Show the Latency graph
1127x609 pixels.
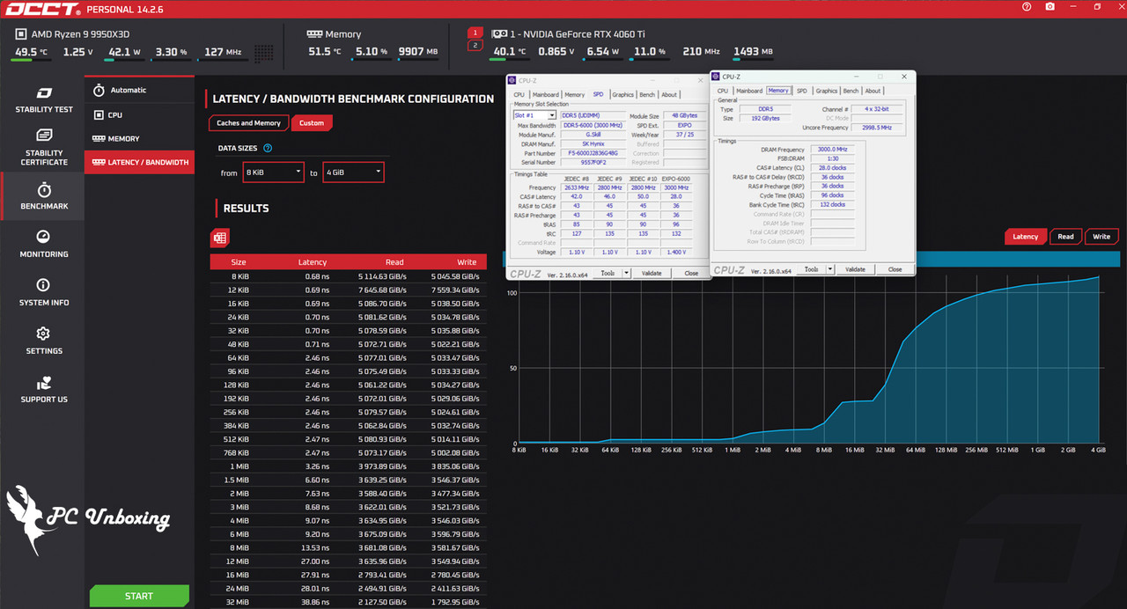coord(1025,237)
